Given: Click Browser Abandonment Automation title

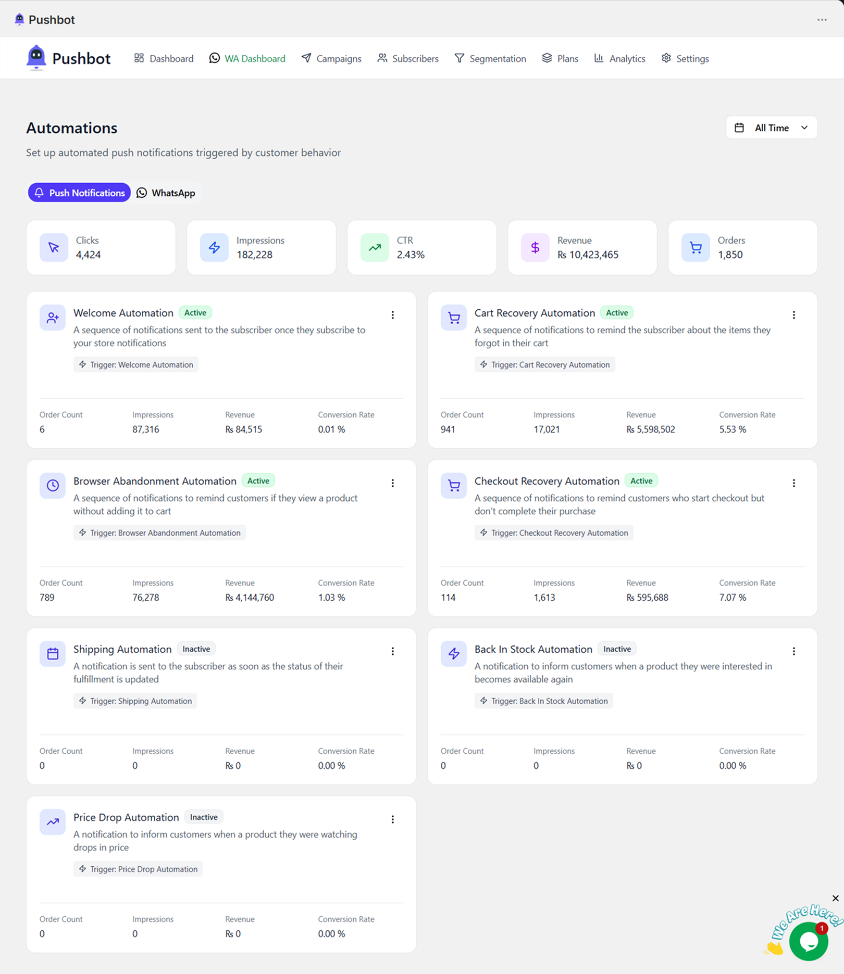Looking at the screenshot, I should 155,481.
